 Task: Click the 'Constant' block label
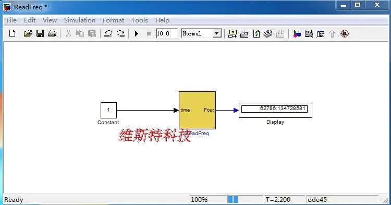pyautogui.click(x=108, y=123)
